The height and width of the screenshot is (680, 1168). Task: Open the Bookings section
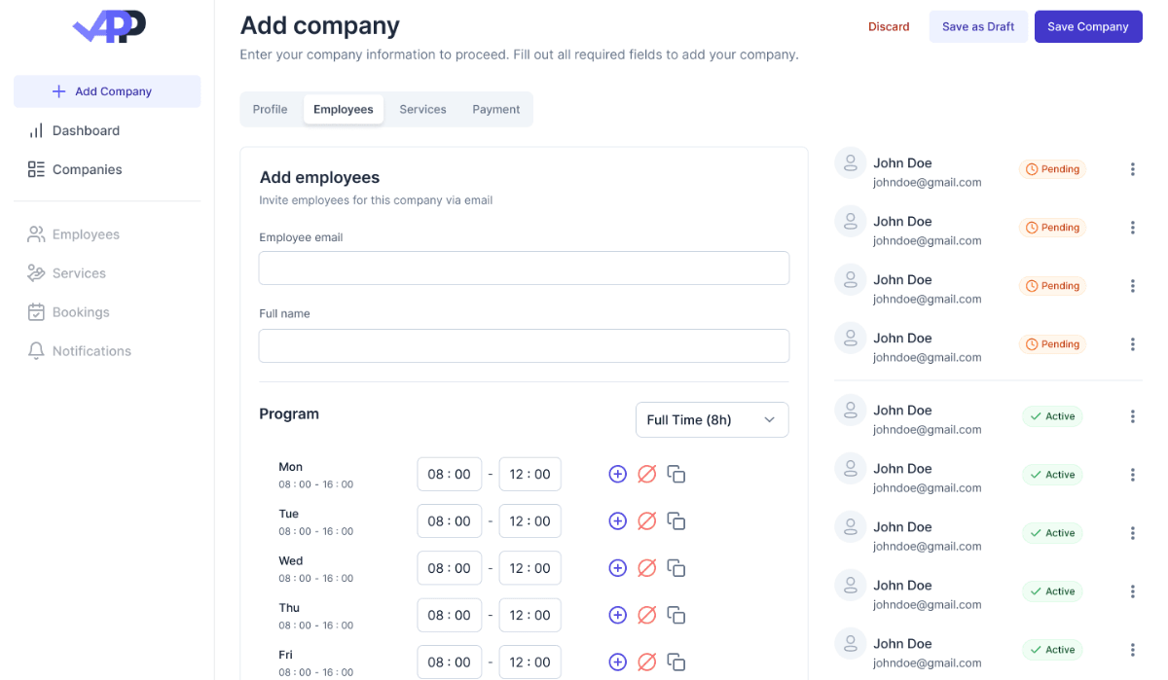pos(80,311)
